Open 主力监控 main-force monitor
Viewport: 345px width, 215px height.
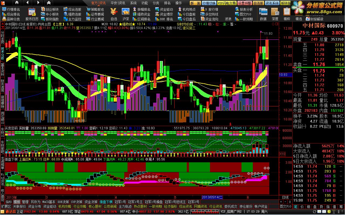73,19
